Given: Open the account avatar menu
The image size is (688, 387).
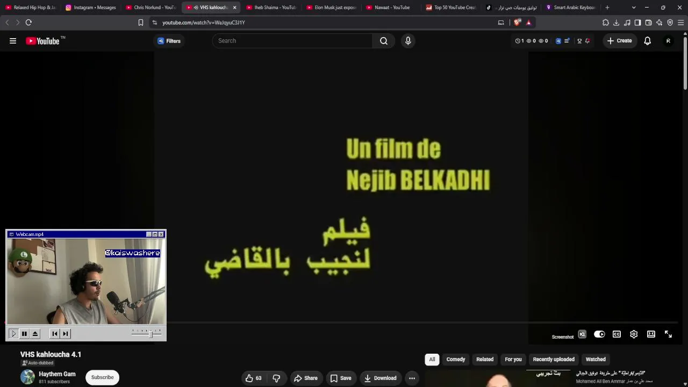Looking at the screenshot, I should [668, 41].
